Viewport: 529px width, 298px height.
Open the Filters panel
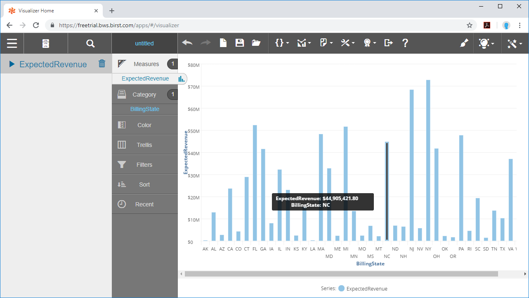(x=144, y=164)
